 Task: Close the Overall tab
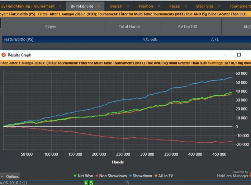point(128,6)
